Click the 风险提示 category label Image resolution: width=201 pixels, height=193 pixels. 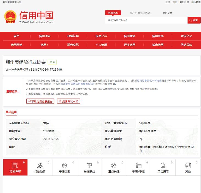pos(163,171)
